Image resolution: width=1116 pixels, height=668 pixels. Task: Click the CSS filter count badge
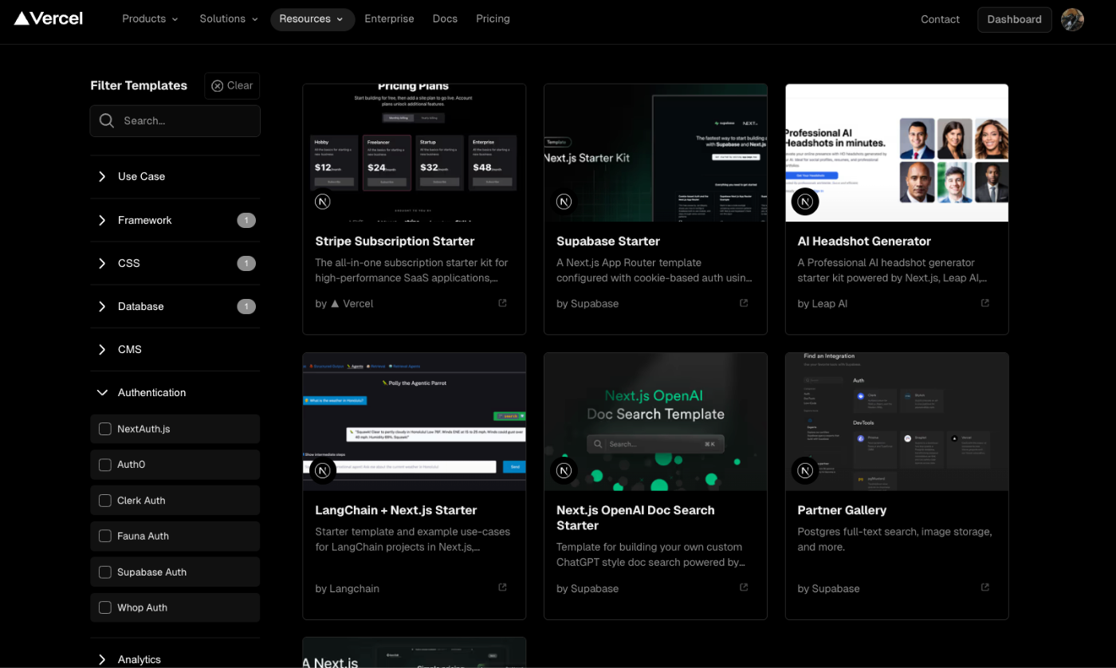(246, 263)
